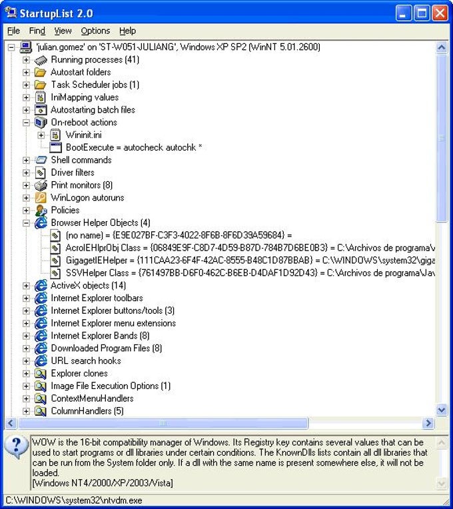Click the GigagetIEHelper entry icon
The height and width of the screenshot is (509, 453).
pyautogui.click(x=55, y=260)
